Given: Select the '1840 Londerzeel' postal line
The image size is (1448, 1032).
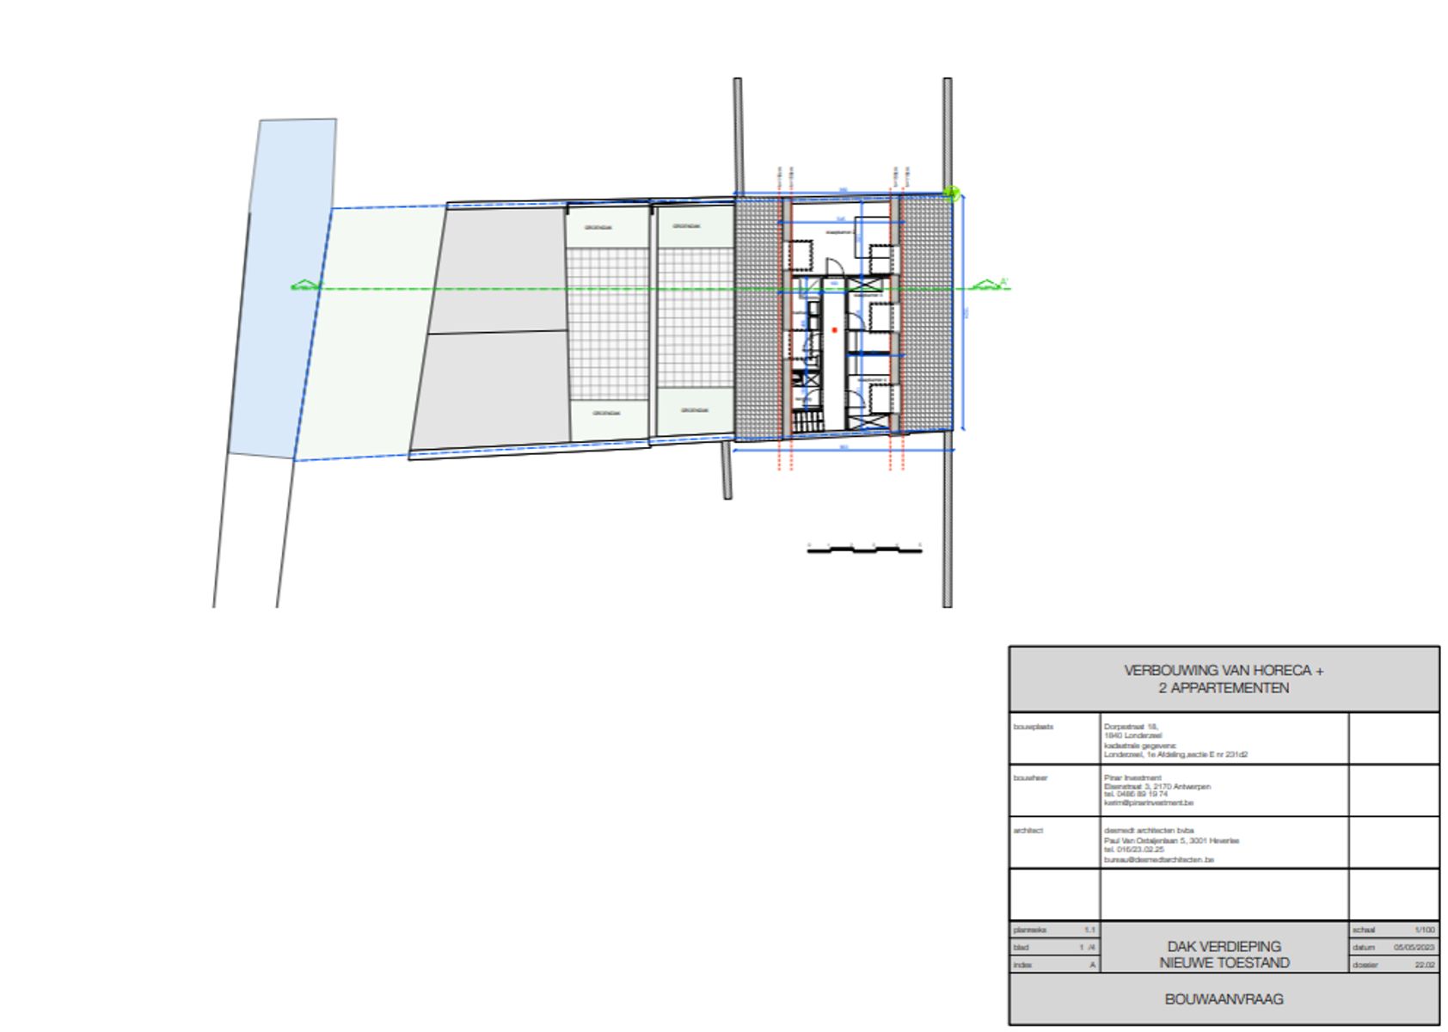Looking at the screenshot, I should tap(1132, 736).
